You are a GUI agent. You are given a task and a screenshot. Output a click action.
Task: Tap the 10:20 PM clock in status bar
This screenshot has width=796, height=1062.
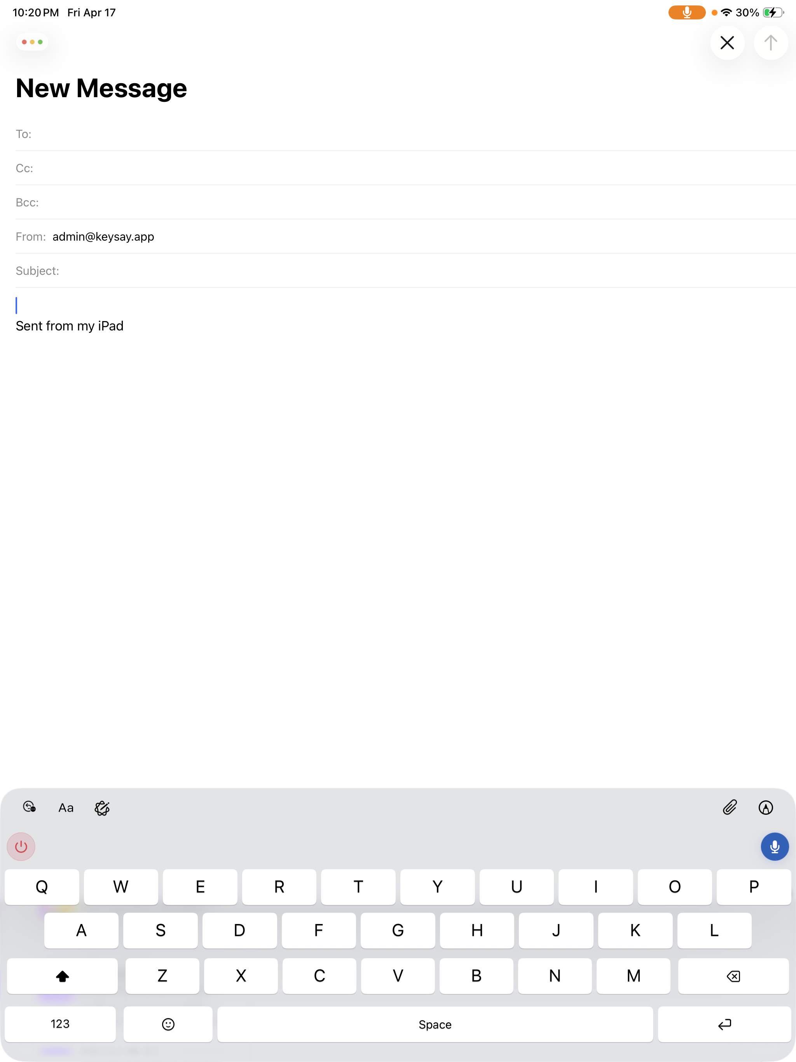pyautogui.click(x=35, y=12)
